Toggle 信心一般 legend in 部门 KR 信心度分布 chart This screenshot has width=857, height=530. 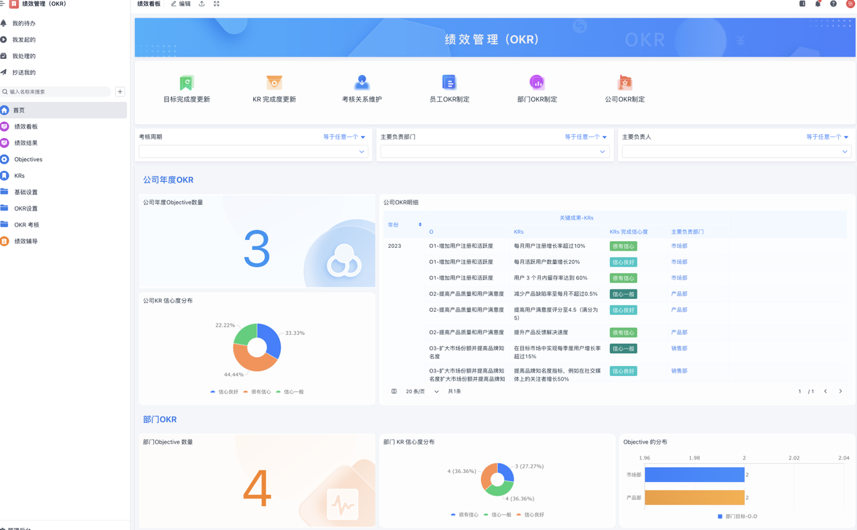pyautogui.click(x=497, y=515)
